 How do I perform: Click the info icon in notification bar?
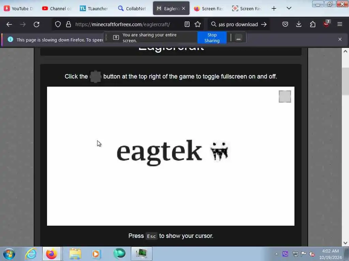point(10,39)
